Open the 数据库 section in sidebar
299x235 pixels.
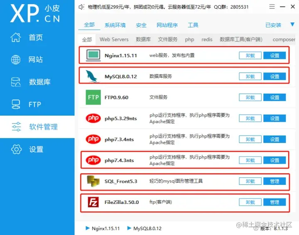39,82
